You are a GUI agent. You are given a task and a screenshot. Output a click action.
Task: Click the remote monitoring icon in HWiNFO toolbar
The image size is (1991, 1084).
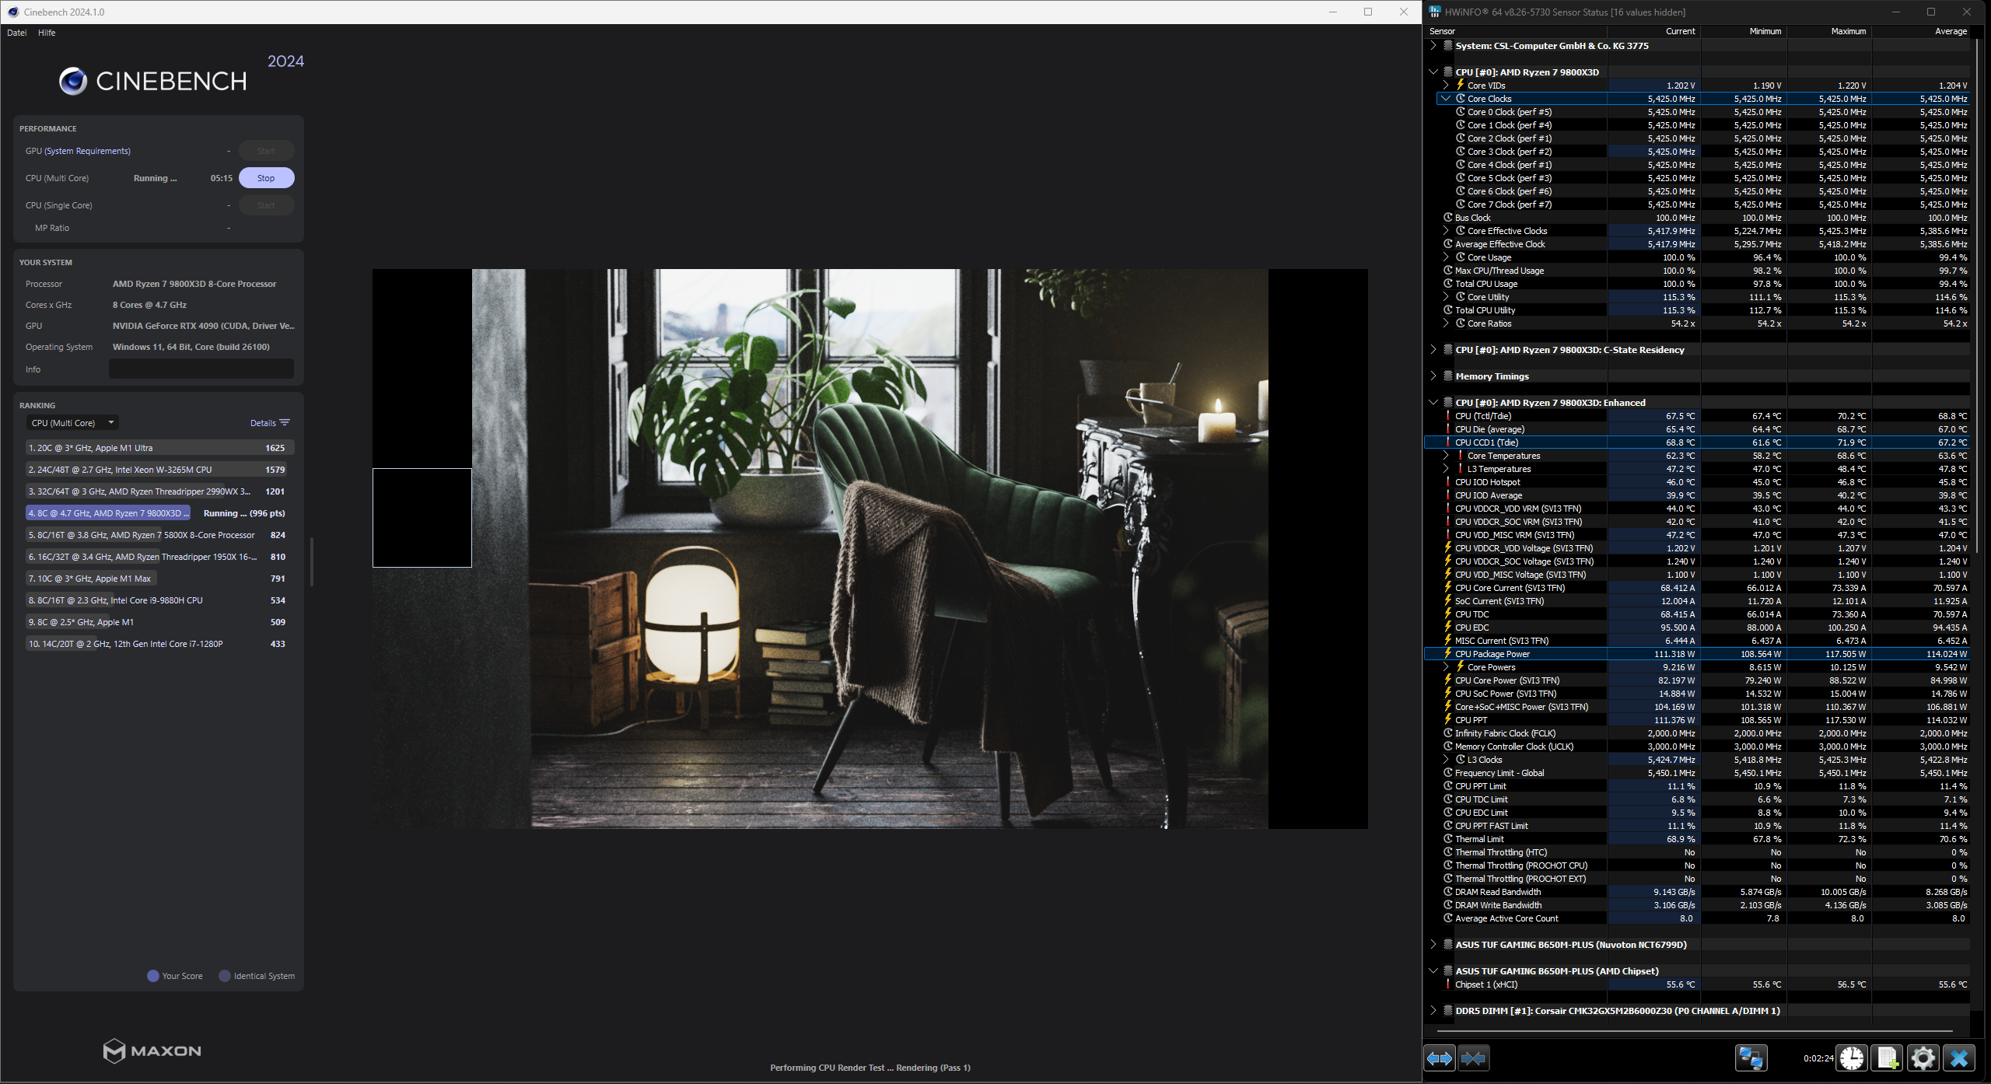tap(1751, 1058)
